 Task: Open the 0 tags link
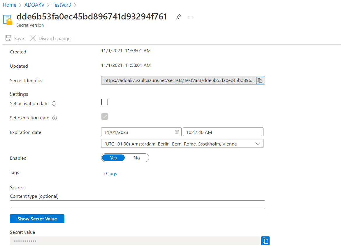click(110, 173)
